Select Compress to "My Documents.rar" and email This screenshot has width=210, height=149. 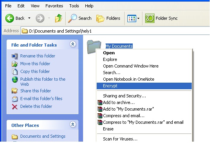pos(144,122)
